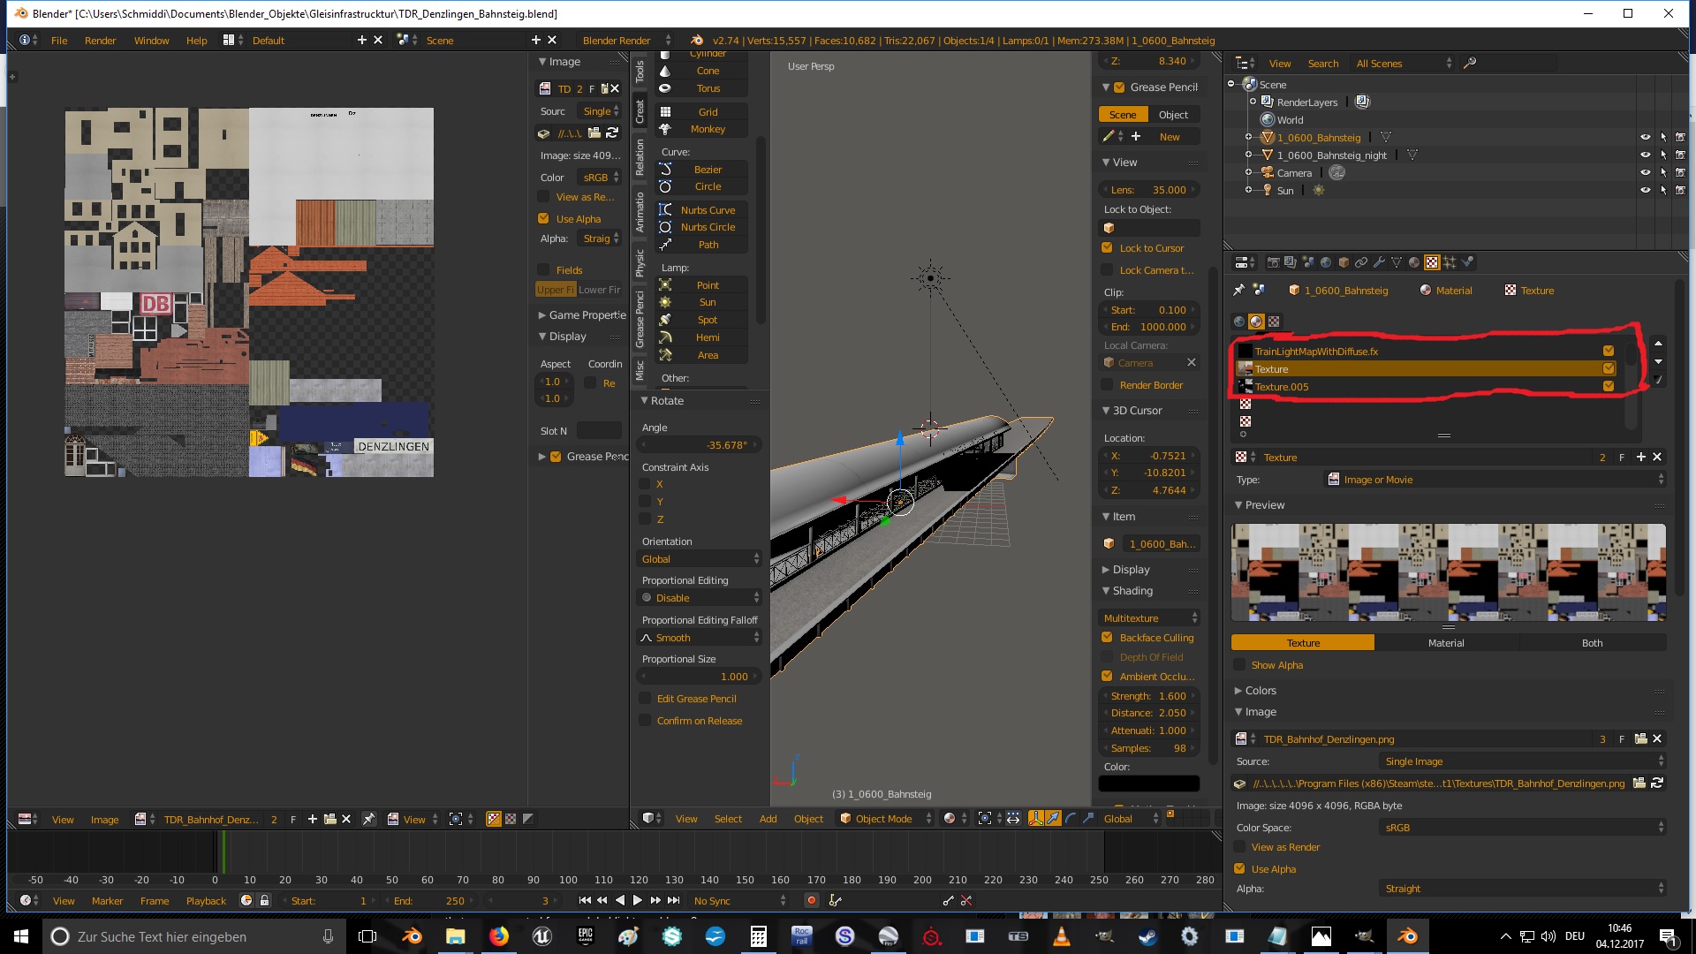Viewport: 1696px width, 954px height.
Task: Disable Backface Culling checkbox
Action: [1107, 638]
